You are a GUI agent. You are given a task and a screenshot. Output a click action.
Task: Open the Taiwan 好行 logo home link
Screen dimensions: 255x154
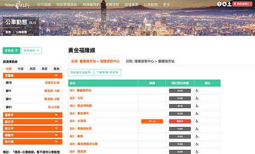tap(17, 5)
